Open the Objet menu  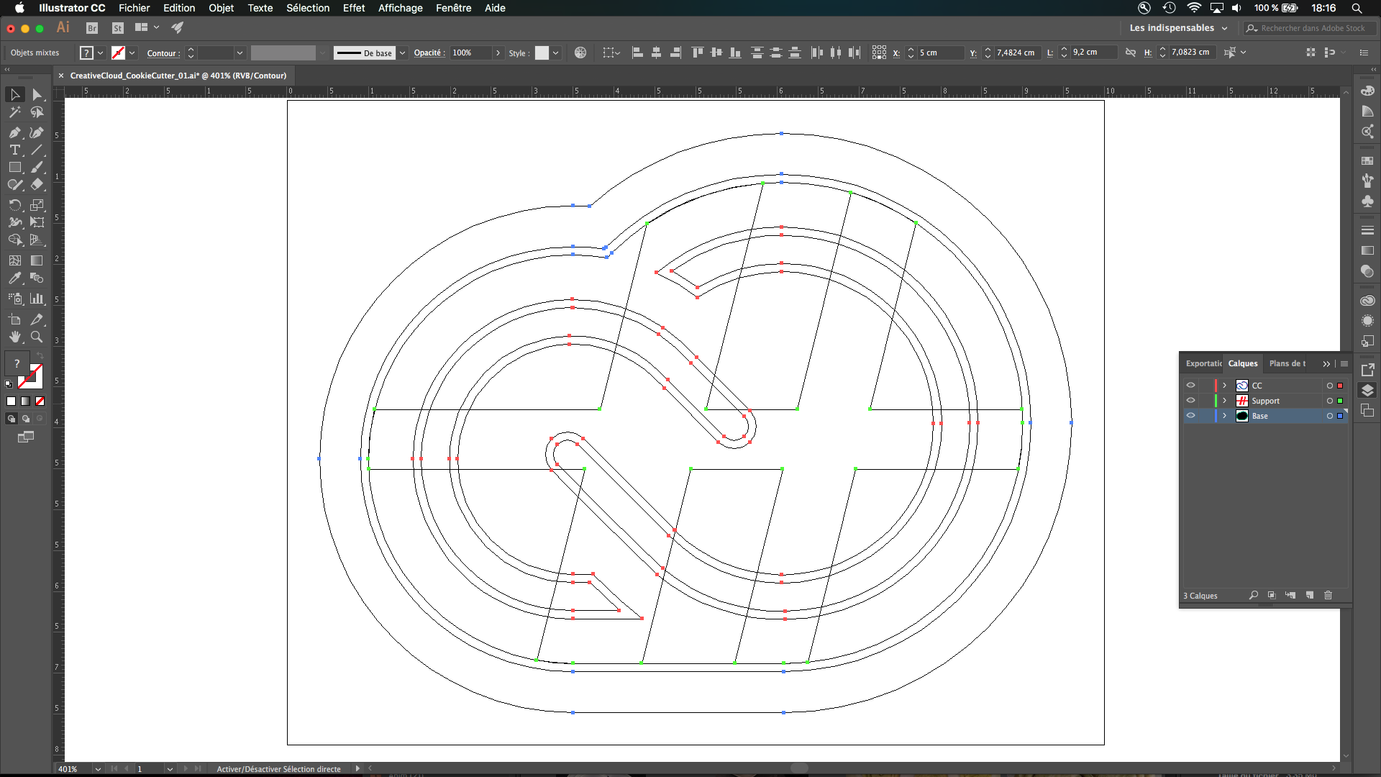point(221,8)
